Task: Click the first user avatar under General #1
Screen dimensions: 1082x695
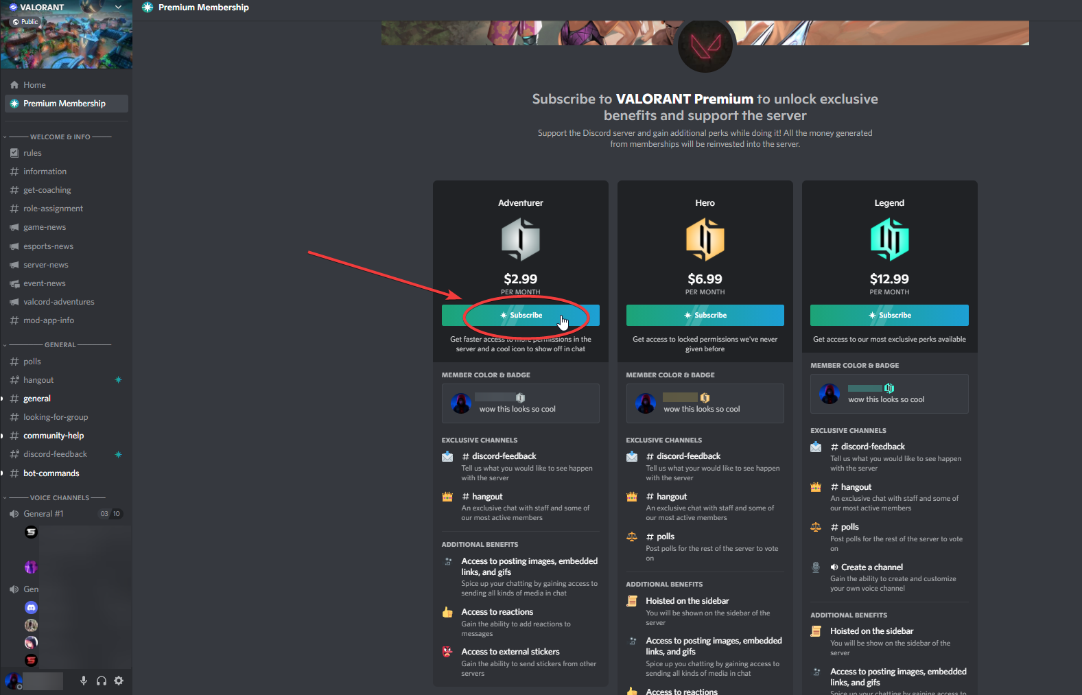Action: [31, 532]
